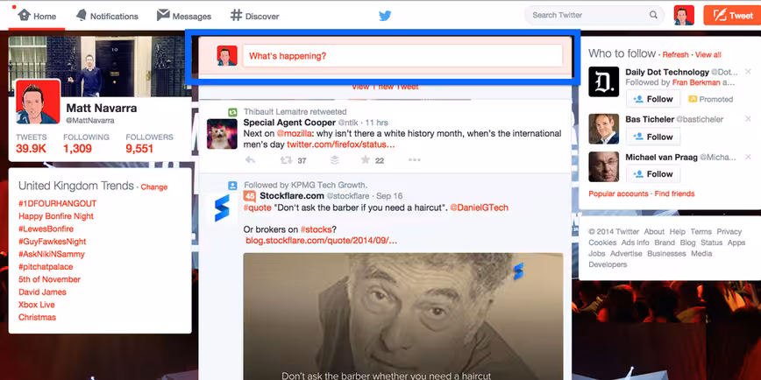Click the #stocks hashtag
This screenshot has height=380, width=761.
point(316,229)
